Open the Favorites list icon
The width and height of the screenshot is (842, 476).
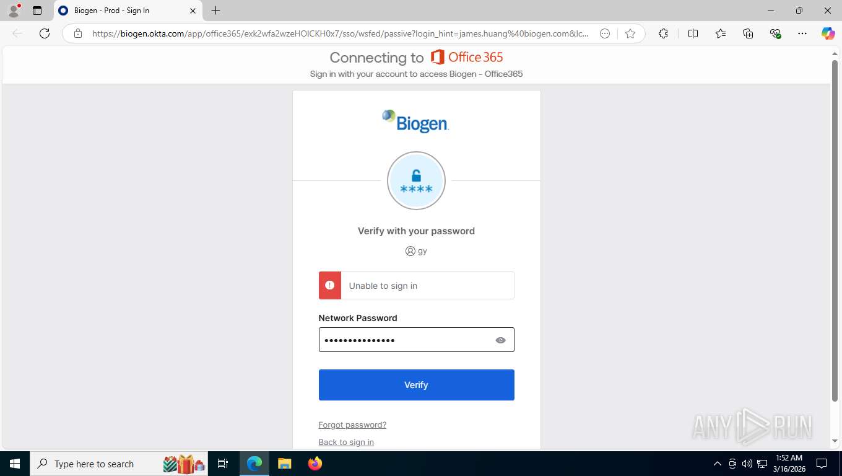coord(721,33)
